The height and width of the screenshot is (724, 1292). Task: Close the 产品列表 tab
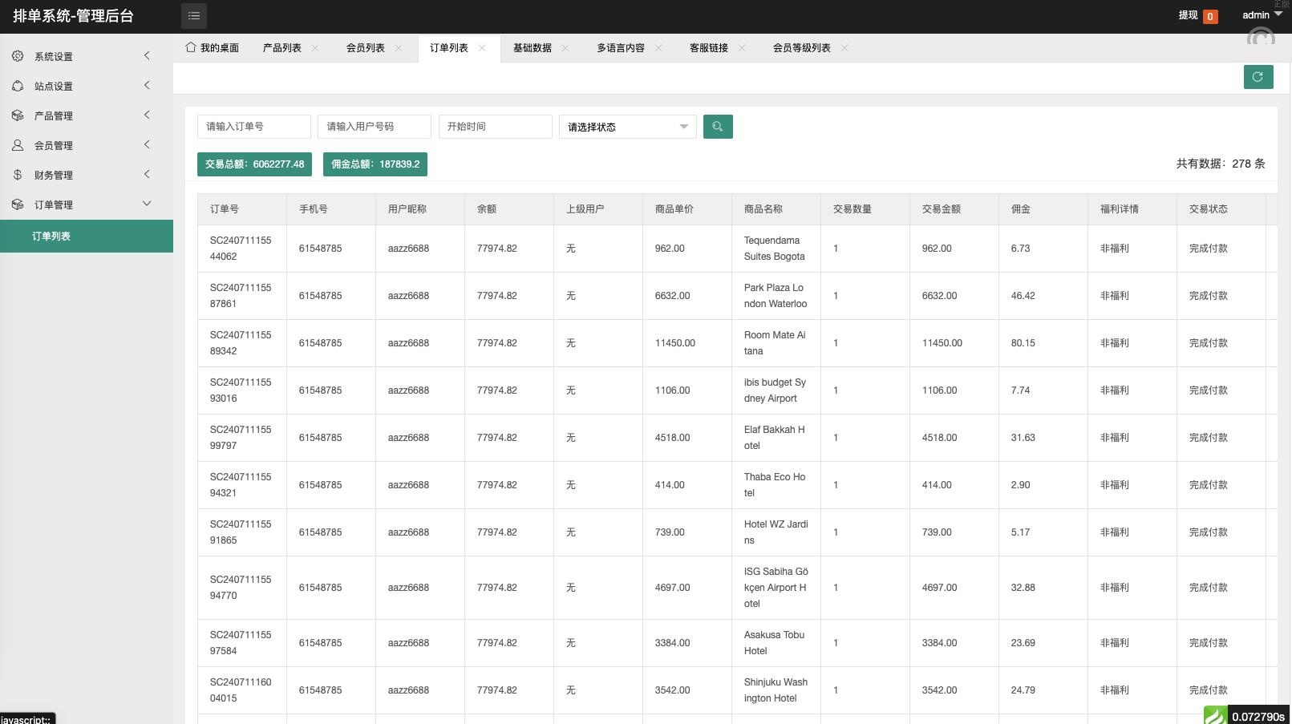315,48
